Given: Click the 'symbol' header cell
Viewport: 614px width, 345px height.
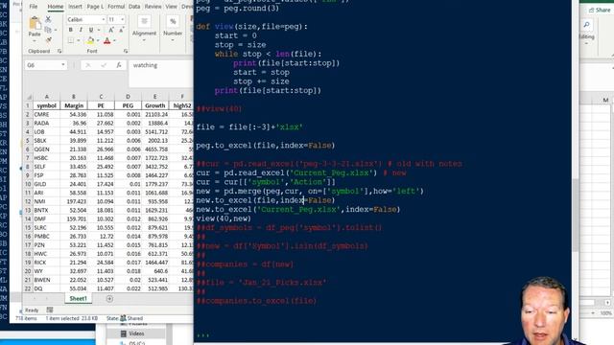Looking at the screenshot, I should click(x=47, y=105).
